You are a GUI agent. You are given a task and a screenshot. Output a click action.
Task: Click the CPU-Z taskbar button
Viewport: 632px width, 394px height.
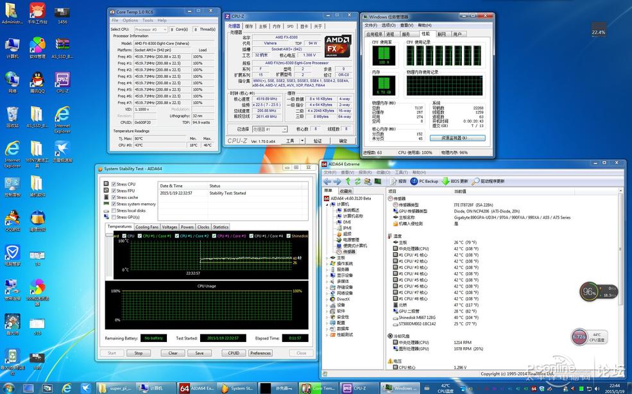[359, 388]
